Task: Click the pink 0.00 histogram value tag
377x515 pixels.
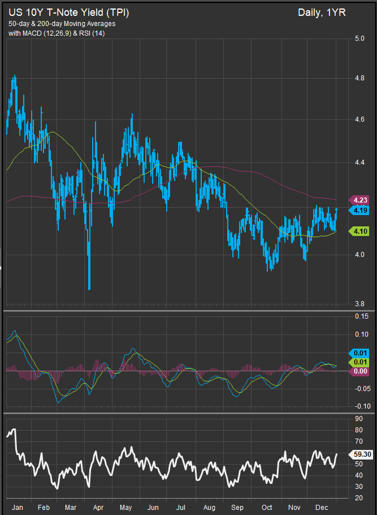Action: click(359, 371)
